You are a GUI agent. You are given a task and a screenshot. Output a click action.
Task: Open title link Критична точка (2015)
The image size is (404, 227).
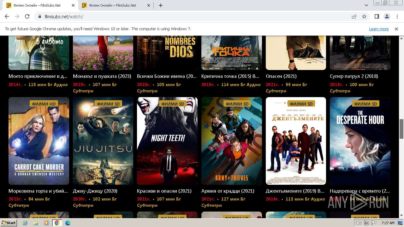(x=230, y=76)
